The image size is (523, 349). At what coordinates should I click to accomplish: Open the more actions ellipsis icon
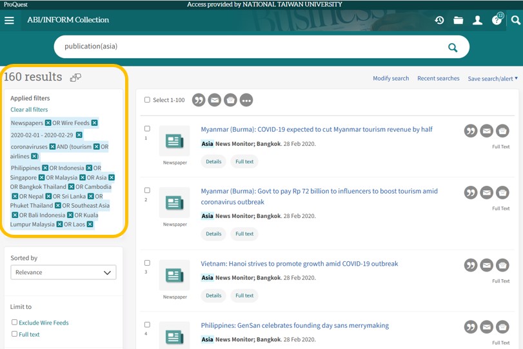pyautogui.click(x=246, y=100)
